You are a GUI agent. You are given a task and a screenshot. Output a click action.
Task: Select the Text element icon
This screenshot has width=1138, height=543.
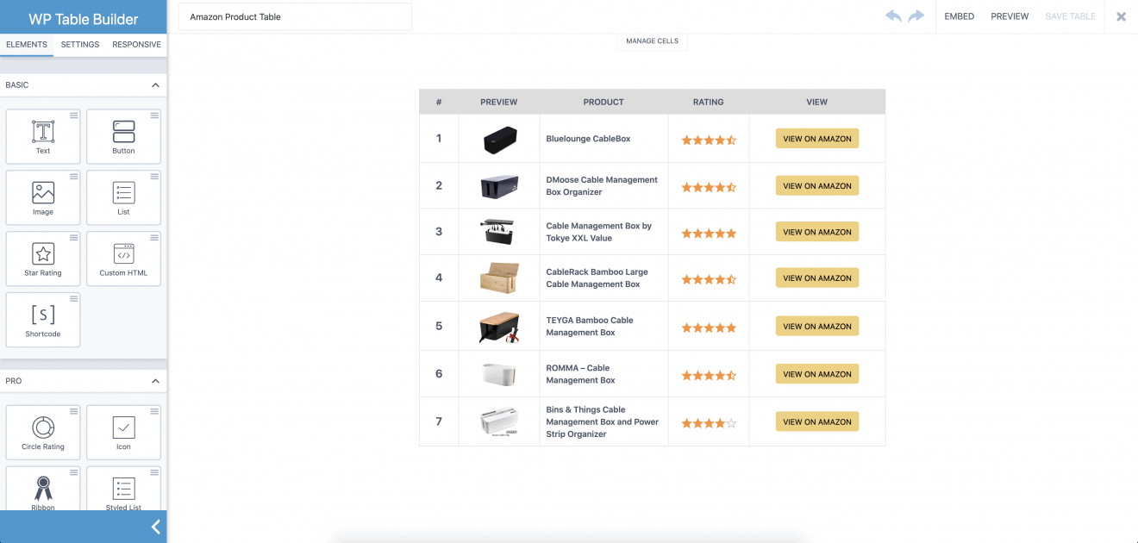[42, 135]
